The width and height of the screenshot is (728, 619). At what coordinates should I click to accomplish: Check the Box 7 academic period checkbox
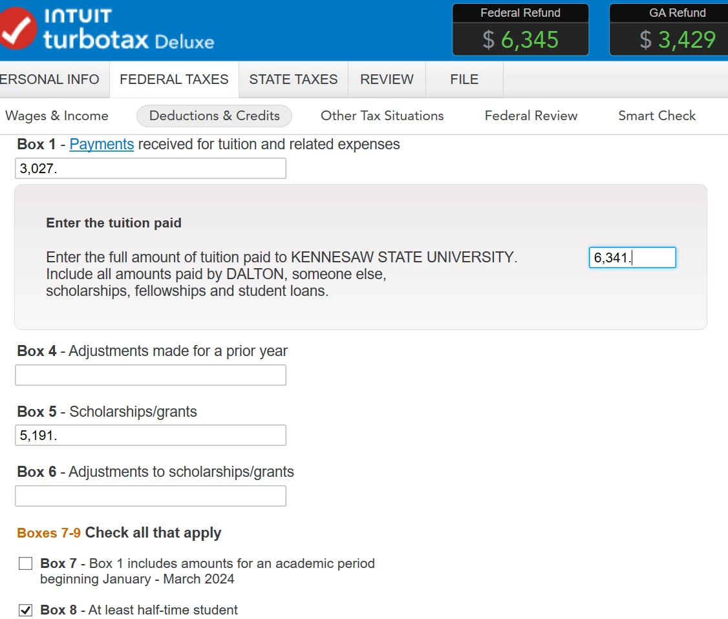point(25,563)
